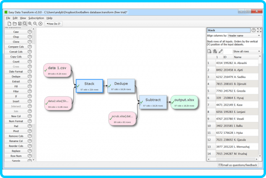Screen dimensions: 266x178
Task: Open the How Do I? dropdown
Action: tap(53, 24)
